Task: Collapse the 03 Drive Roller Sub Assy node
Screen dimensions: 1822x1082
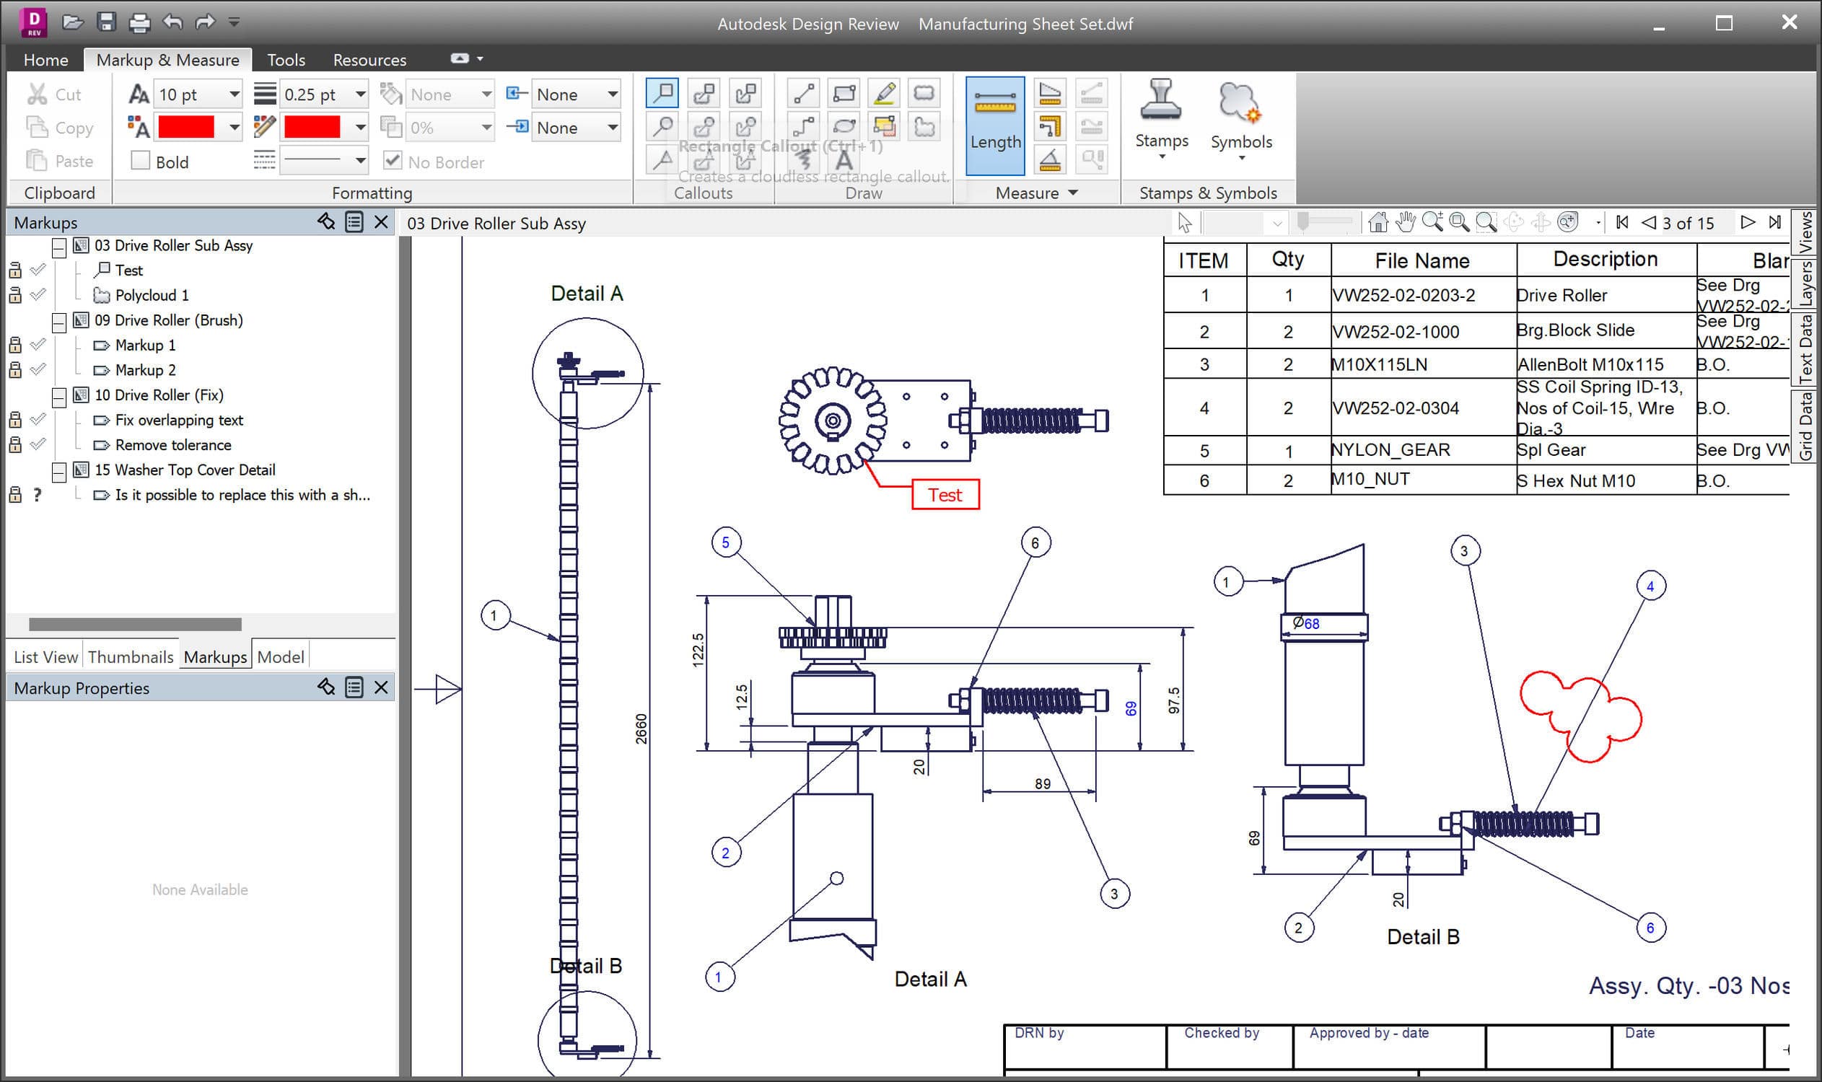Action: 59,248
